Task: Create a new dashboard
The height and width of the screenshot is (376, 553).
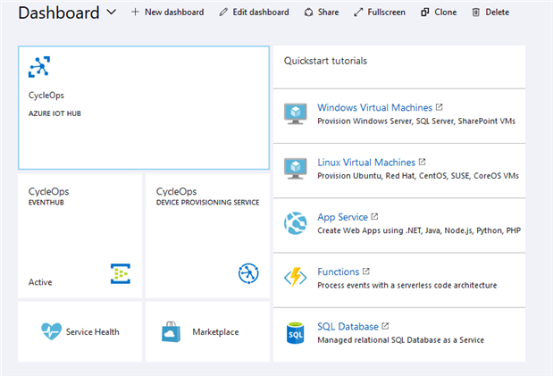Action: coord(167,13)
